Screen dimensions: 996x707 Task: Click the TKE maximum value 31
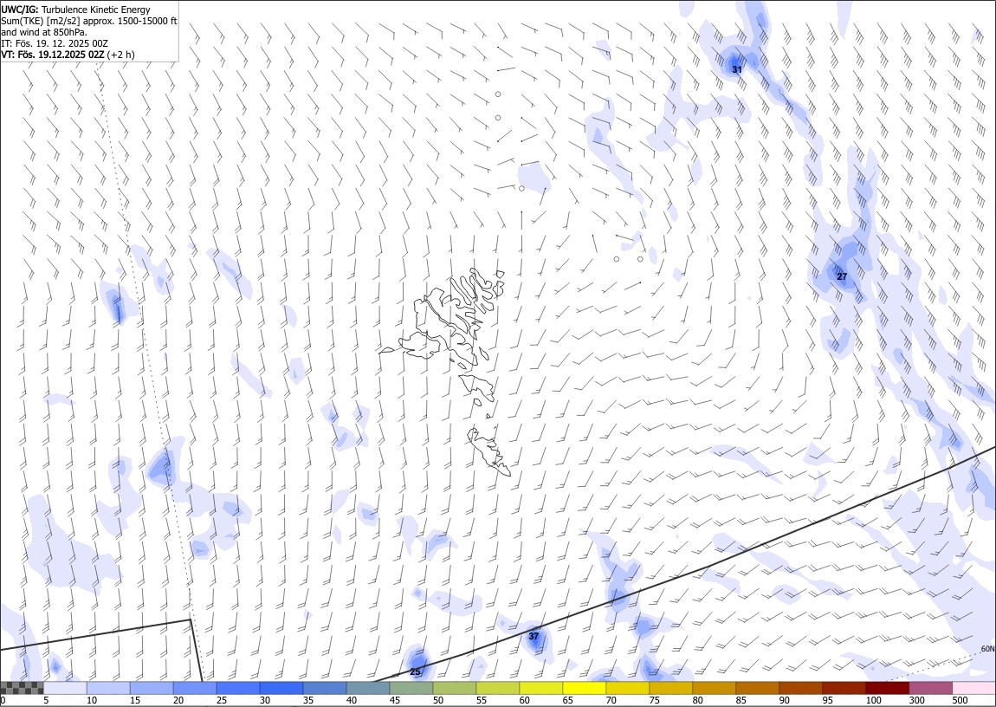click(736, 69)
